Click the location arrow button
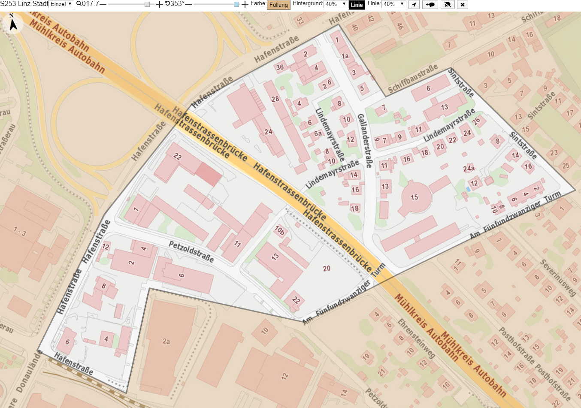The image size is (581, 408). click(414, 4)
